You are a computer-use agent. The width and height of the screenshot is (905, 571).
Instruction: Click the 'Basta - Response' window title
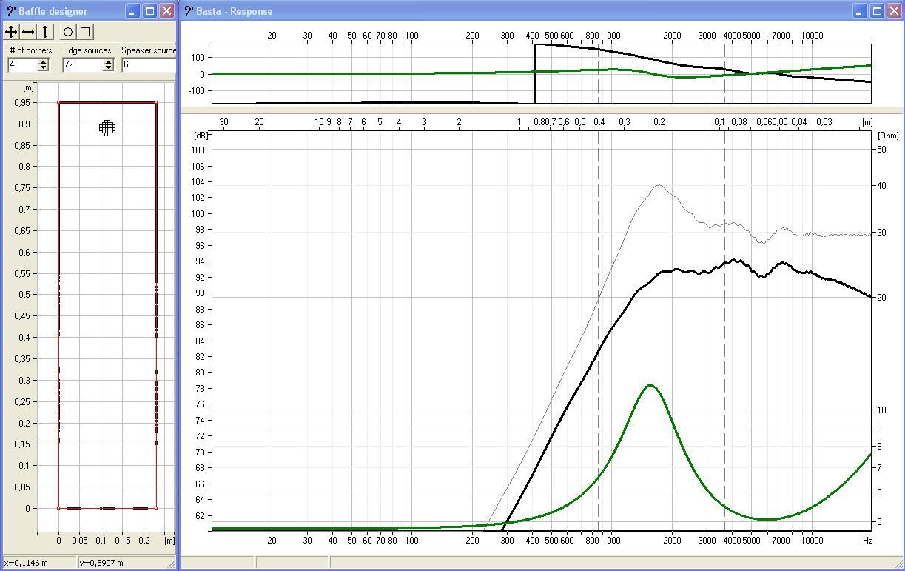pyautogui.click(x=235, y=11)
